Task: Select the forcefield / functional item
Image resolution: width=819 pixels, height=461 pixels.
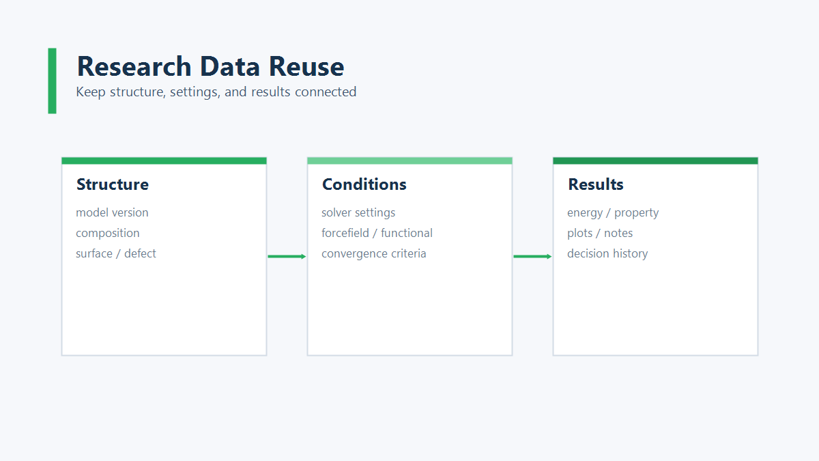Action: (x=377, y=233)
